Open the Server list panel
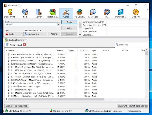Viewport: 152px width, 115px height. [39, 13]
